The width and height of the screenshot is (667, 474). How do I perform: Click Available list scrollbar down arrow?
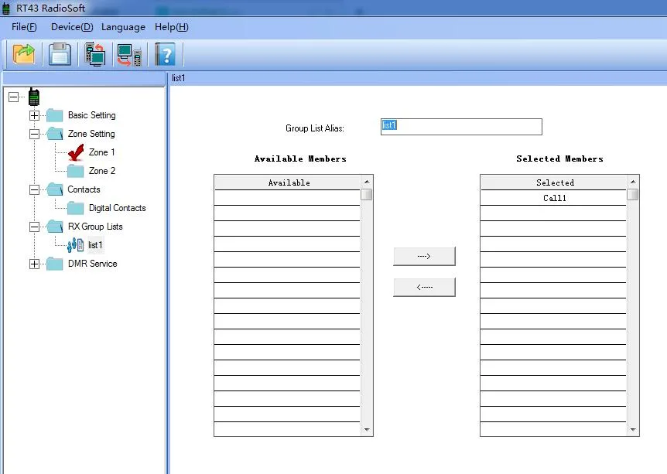367,430
